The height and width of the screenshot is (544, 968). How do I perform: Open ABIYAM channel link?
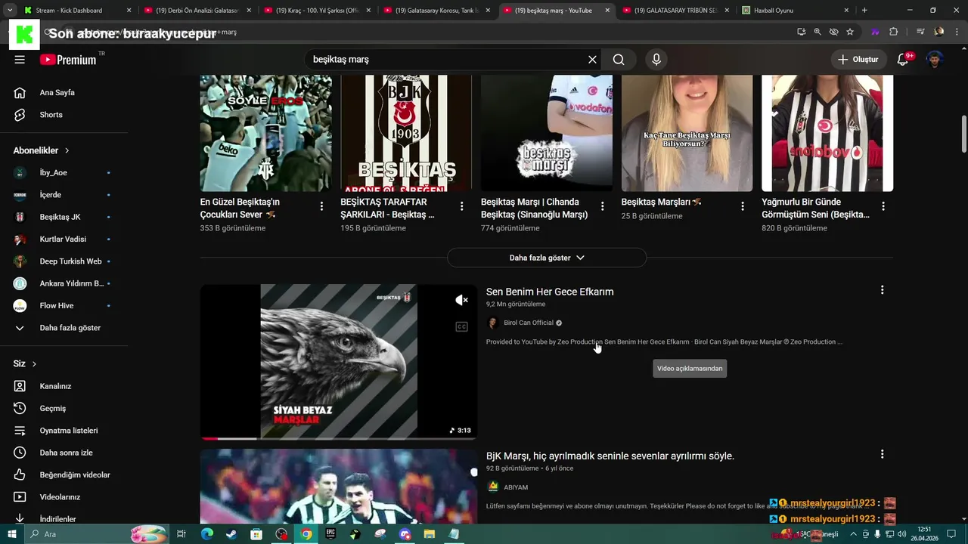pyautogui.click(x=516, y=487)
